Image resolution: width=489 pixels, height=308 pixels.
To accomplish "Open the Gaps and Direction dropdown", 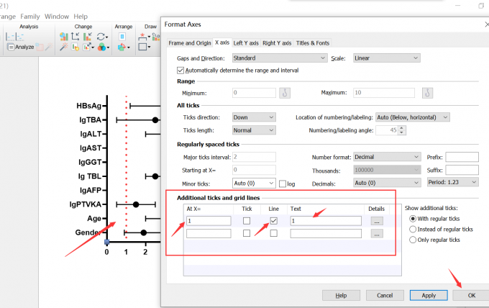I will 279,58.
